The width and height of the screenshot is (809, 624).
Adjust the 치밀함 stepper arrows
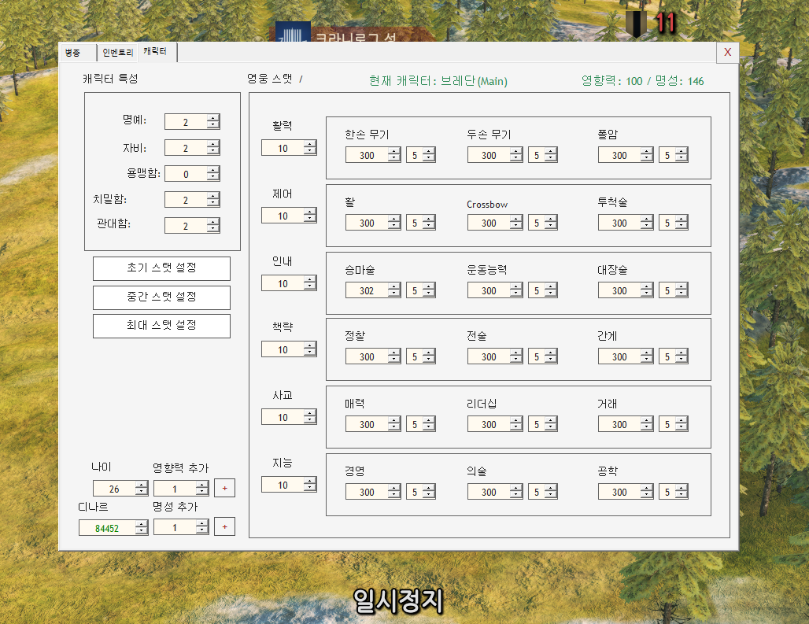click(x=213, y=200)
